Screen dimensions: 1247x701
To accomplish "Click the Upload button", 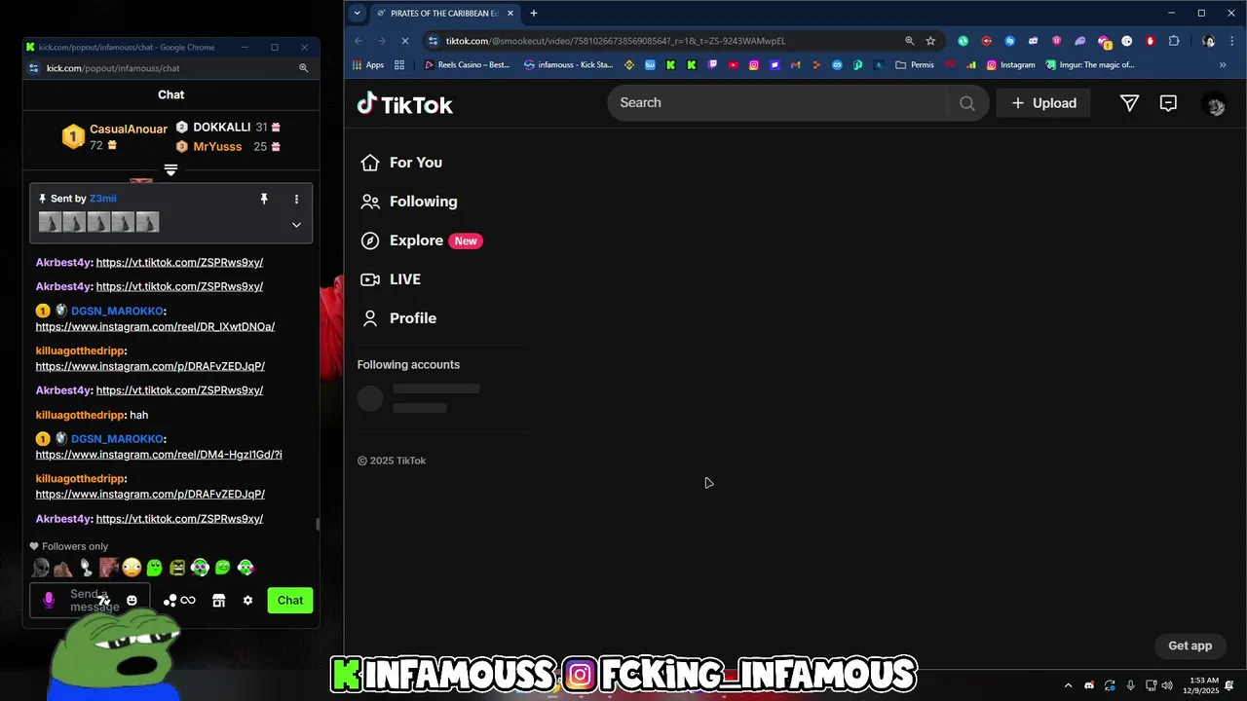I will [1043, 103].
